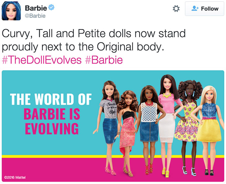Click the white THE WORLD OF headline
This screenshot has width=226, height=184.
pyautogui.click(x=51, y=99)
